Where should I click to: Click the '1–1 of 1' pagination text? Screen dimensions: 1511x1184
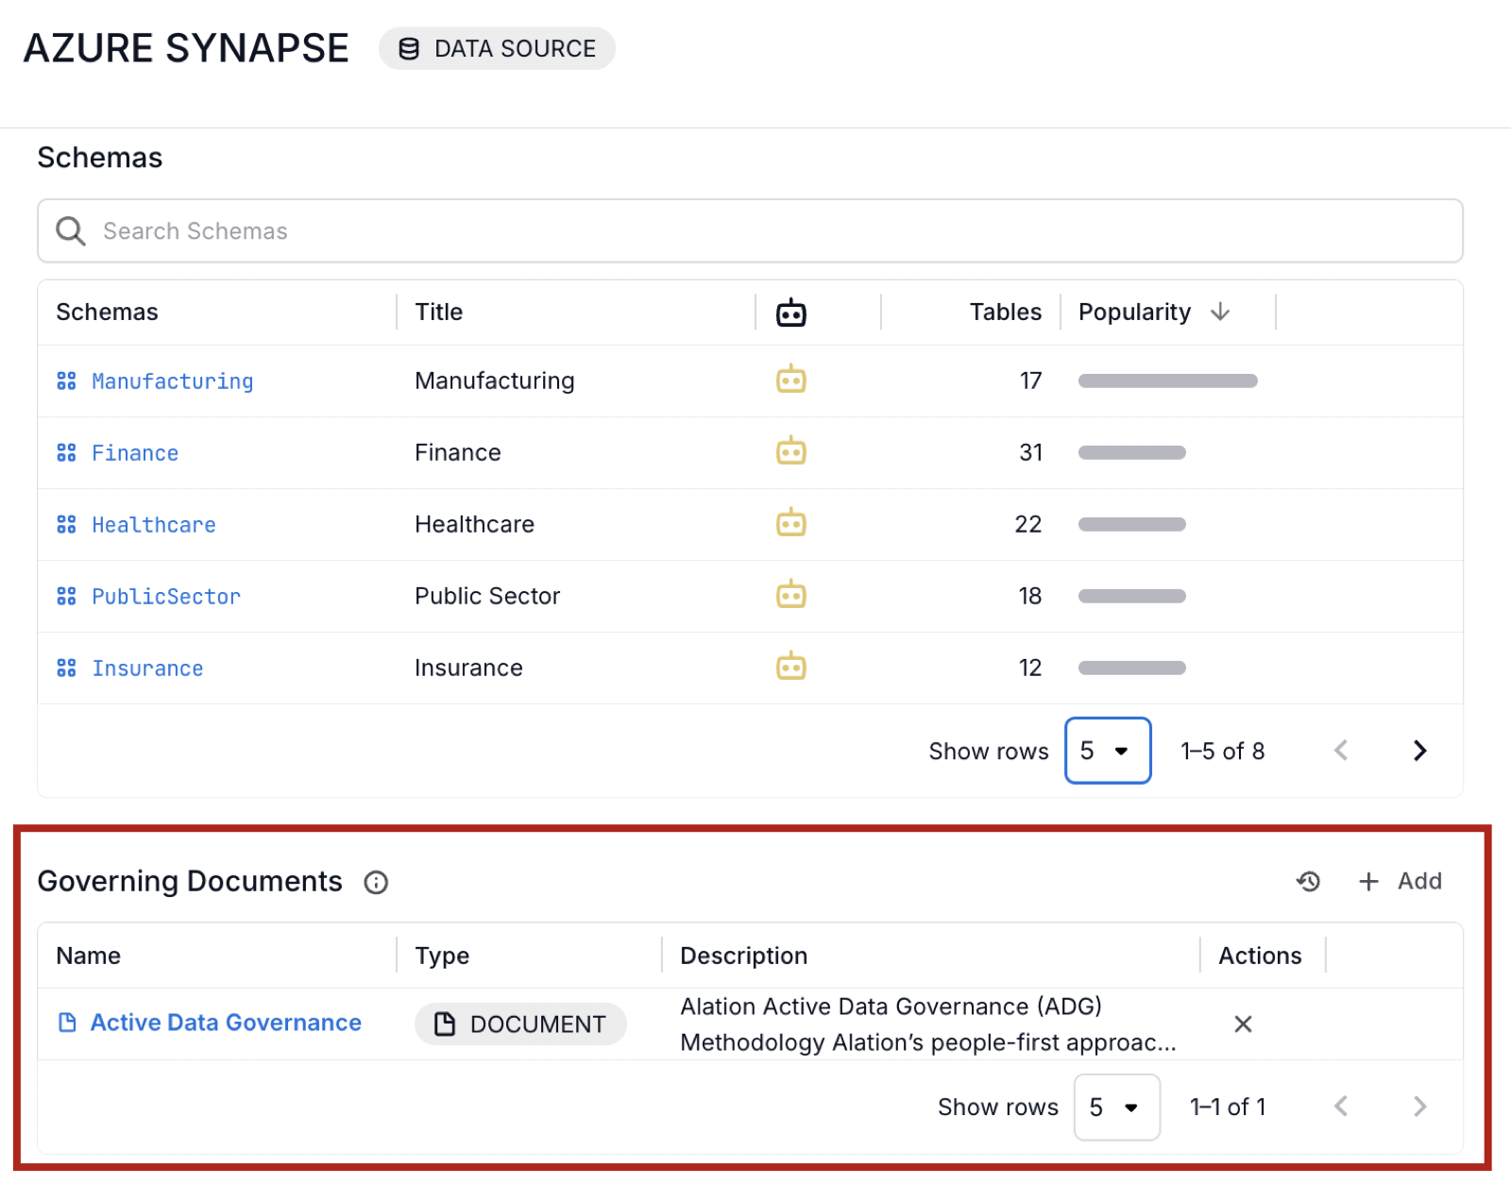[x=1228, y=1107]
